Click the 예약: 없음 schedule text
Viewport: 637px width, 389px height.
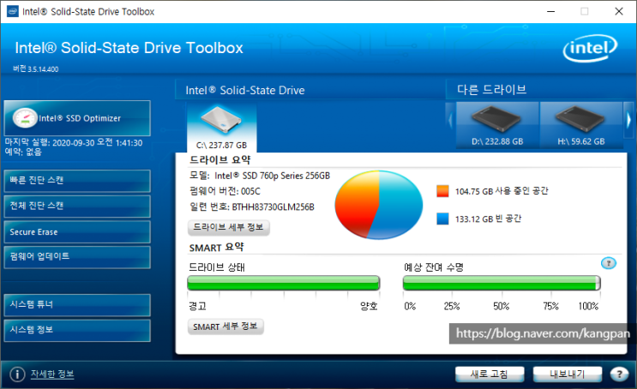(23, 152)
